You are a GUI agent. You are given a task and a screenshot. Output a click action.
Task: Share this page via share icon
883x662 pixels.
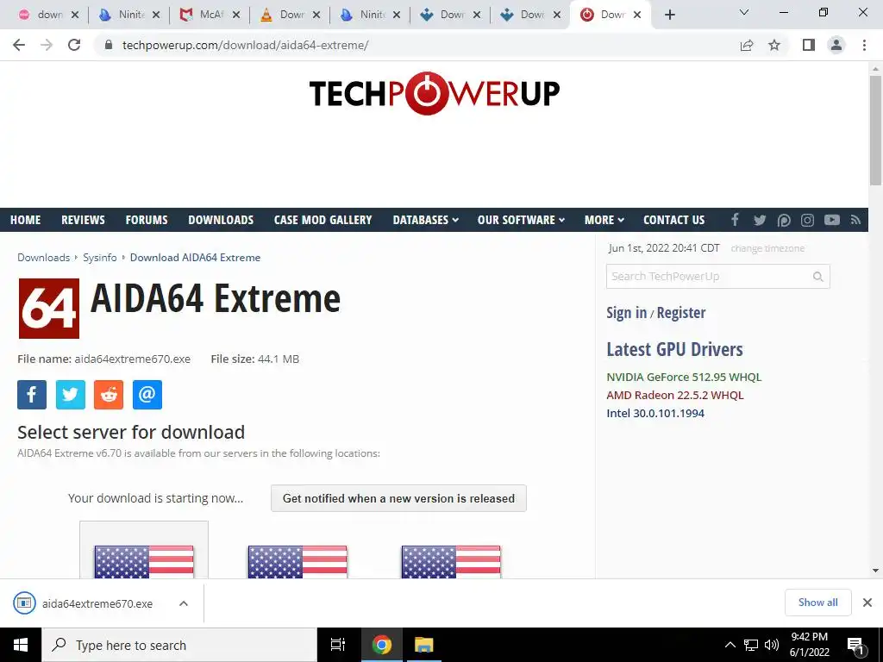click(x=747, y=45)
